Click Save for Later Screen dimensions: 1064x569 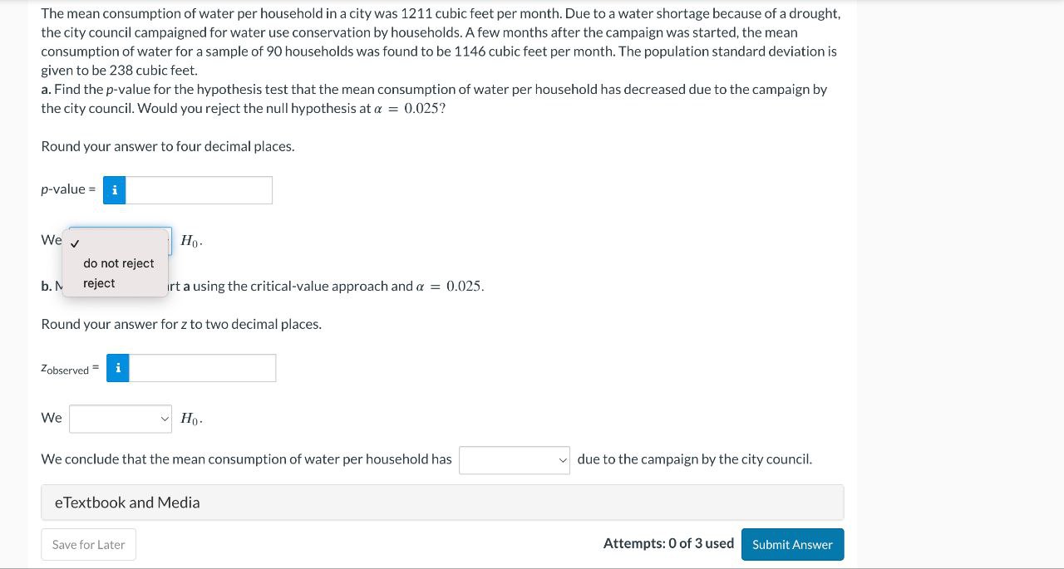click(x=88, y=544)
